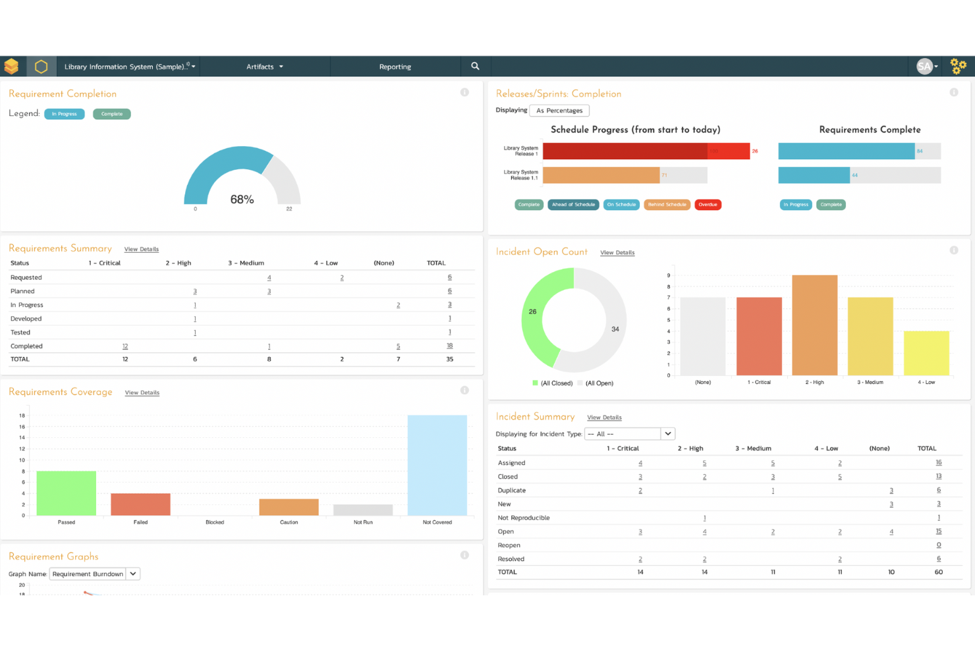Open the Reporting menu item
Viewport: 975px width, 650px height.
click(395, 67)
